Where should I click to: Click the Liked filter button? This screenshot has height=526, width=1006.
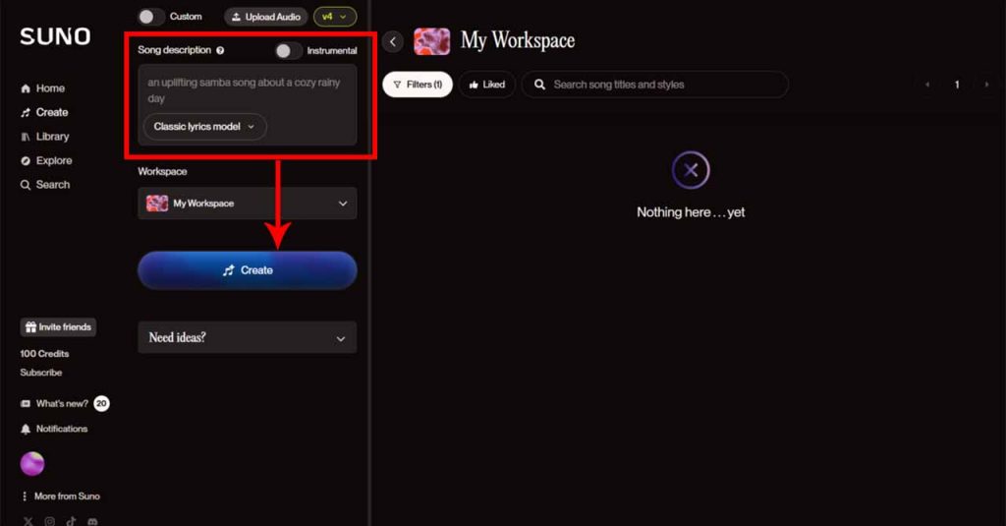point(487,85)
